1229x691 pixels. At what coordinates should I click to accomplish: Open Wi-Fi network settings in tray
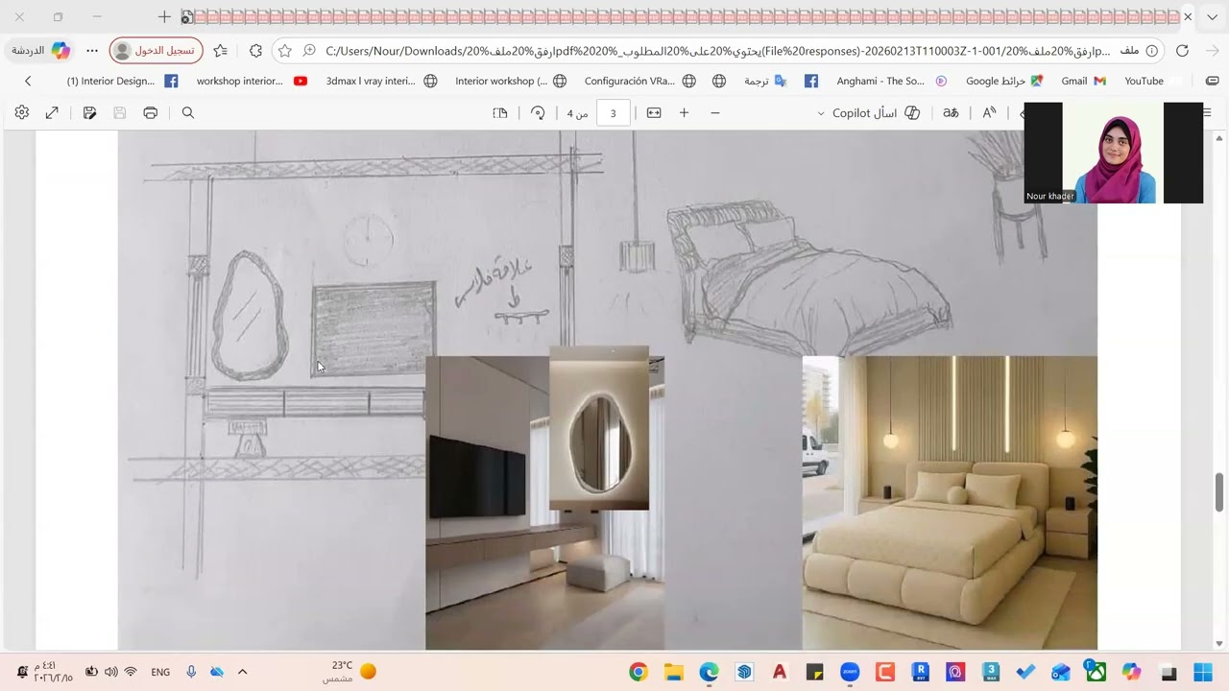click(x=131, y=672)
